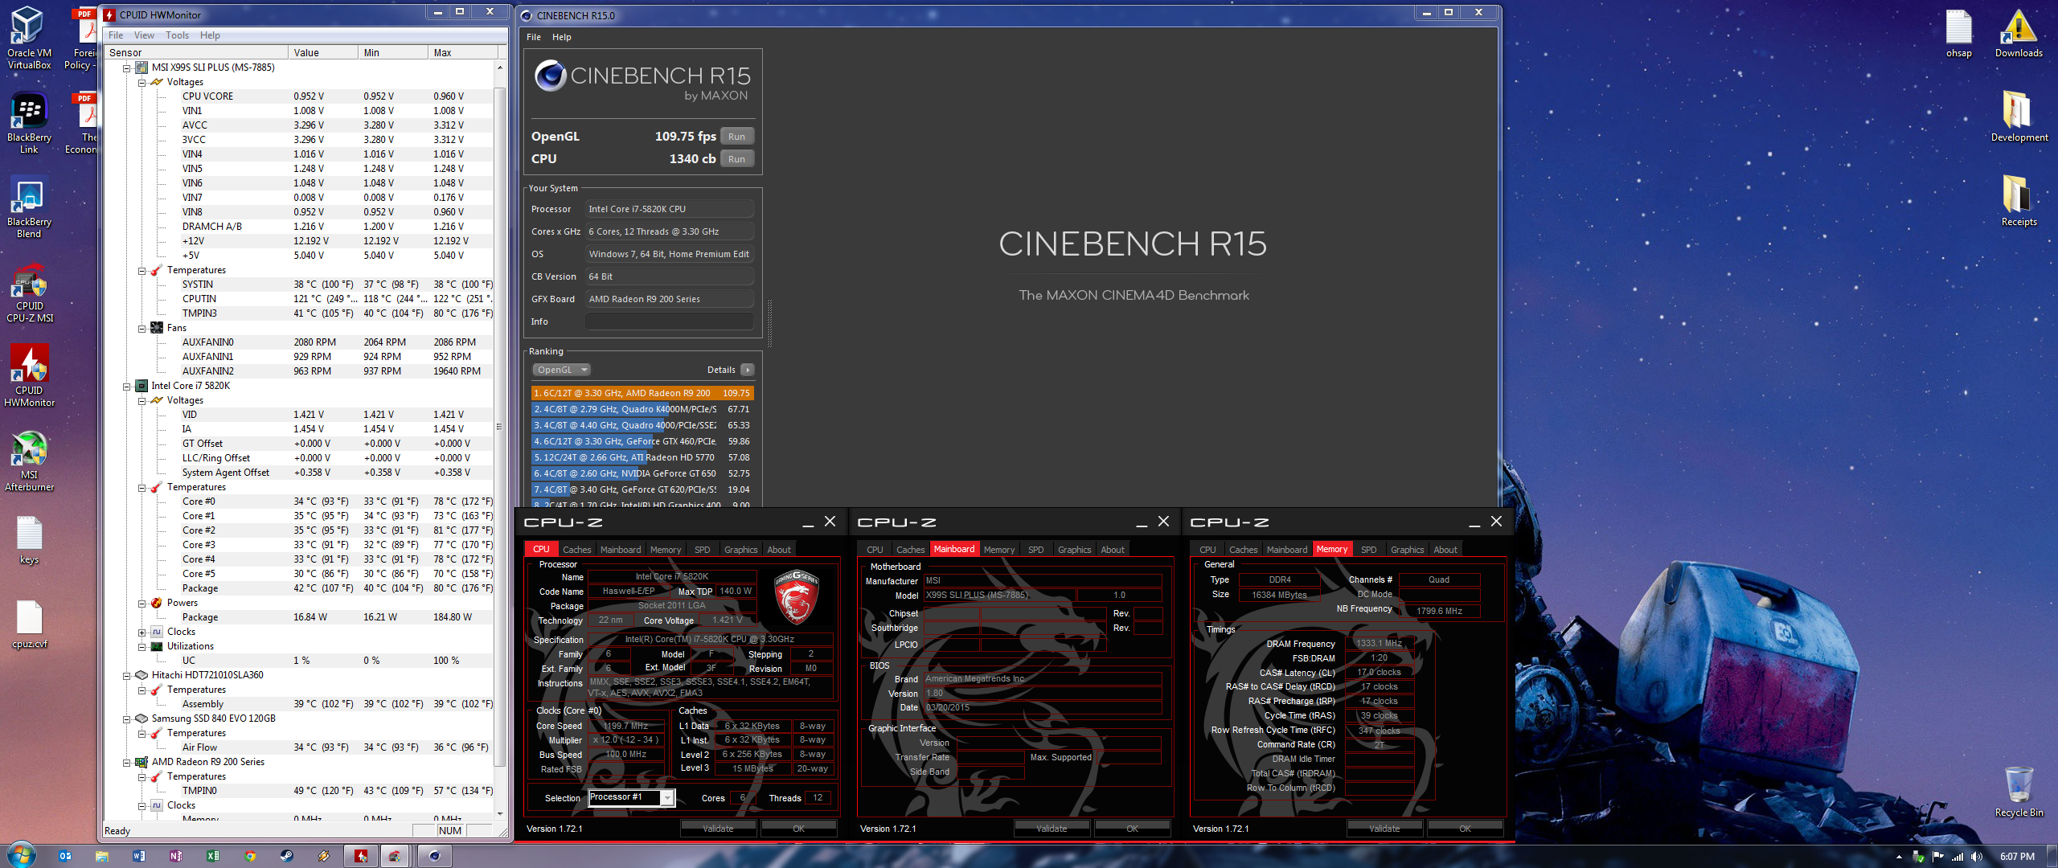Open BlackBerry Blend desktop shortcut

tap(29, 207)
